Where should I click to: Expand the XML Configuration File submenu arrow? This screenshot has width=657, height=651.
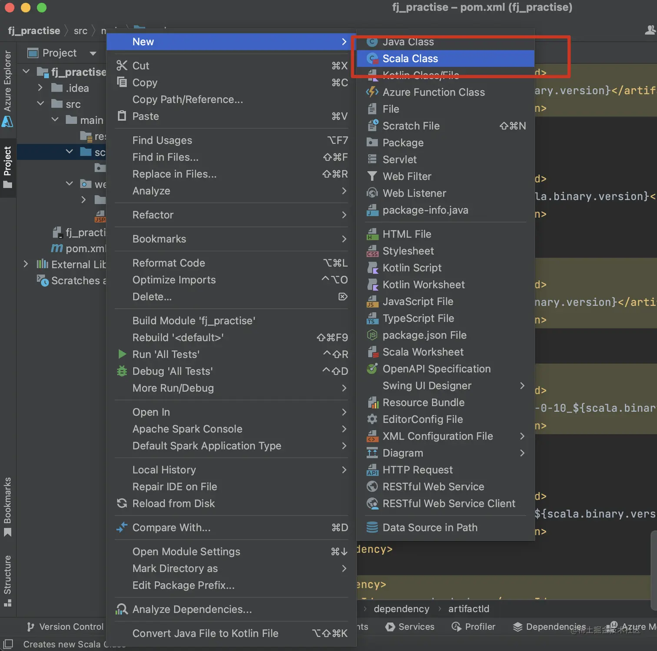[522, 436]
